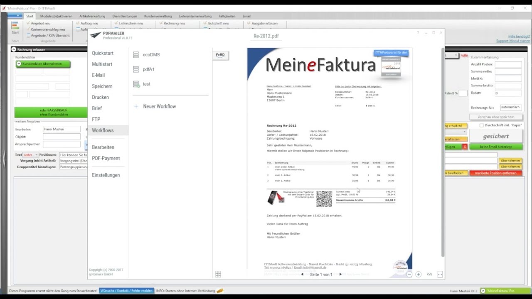The width and height of the screenshot is (532, 299).
Task: Click keine Email hinterlegt green button
Action: 496,147
